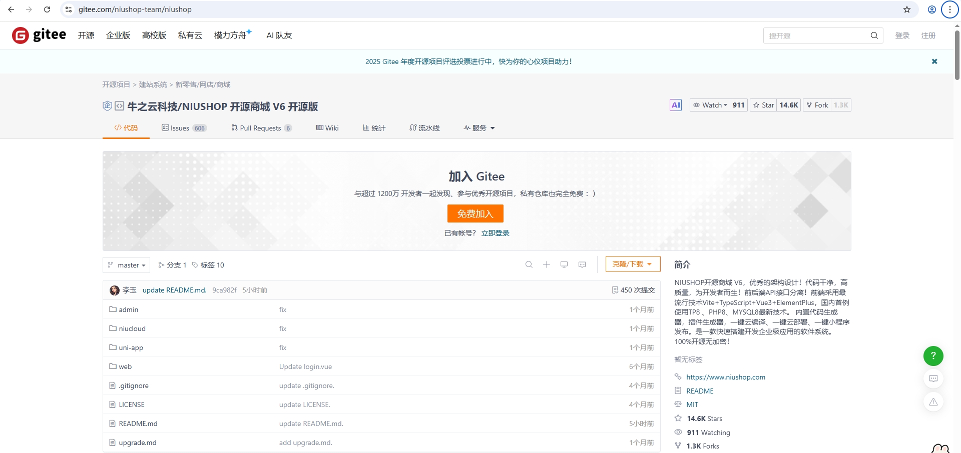Bookmark this page with star icon

pos(906,9)
